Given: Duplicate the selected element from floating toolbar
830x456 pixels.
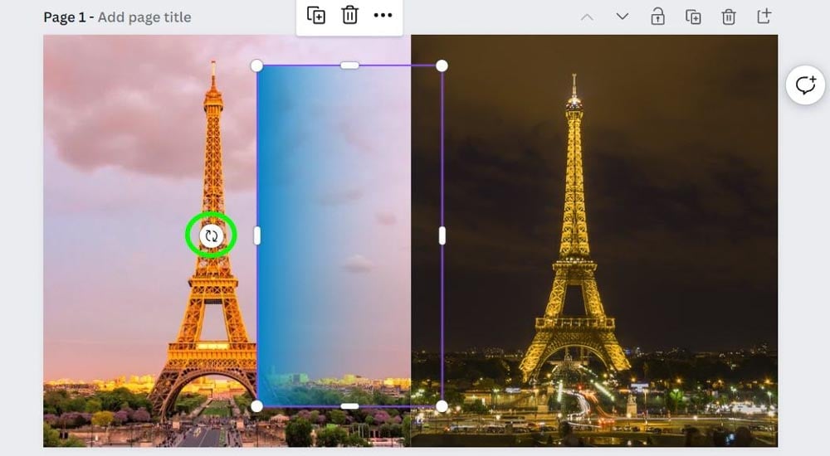Looking at the screenshot, I should click(316, 15).
